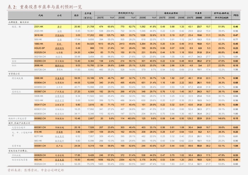This screenshot has height=175, width=248.
Task: Select stock code 2020.HK
Action: pos(39,31)
